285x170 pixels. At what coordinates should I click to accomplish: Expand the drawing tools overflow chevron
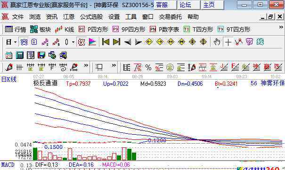click(86, 65)
